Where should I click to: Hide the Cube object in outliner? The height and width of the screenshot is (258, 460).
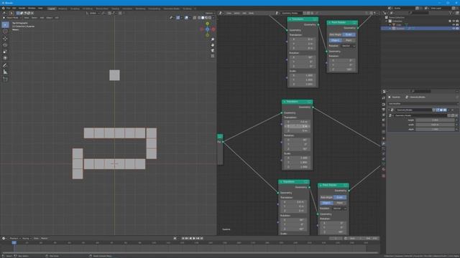point(454,25)
